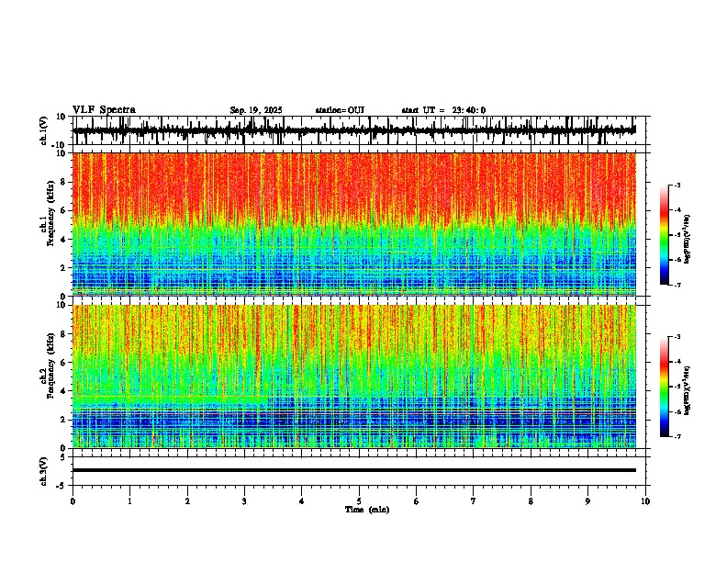Click the log(PSD) label beside ch.1 colorbar

[x=688, y=239]
